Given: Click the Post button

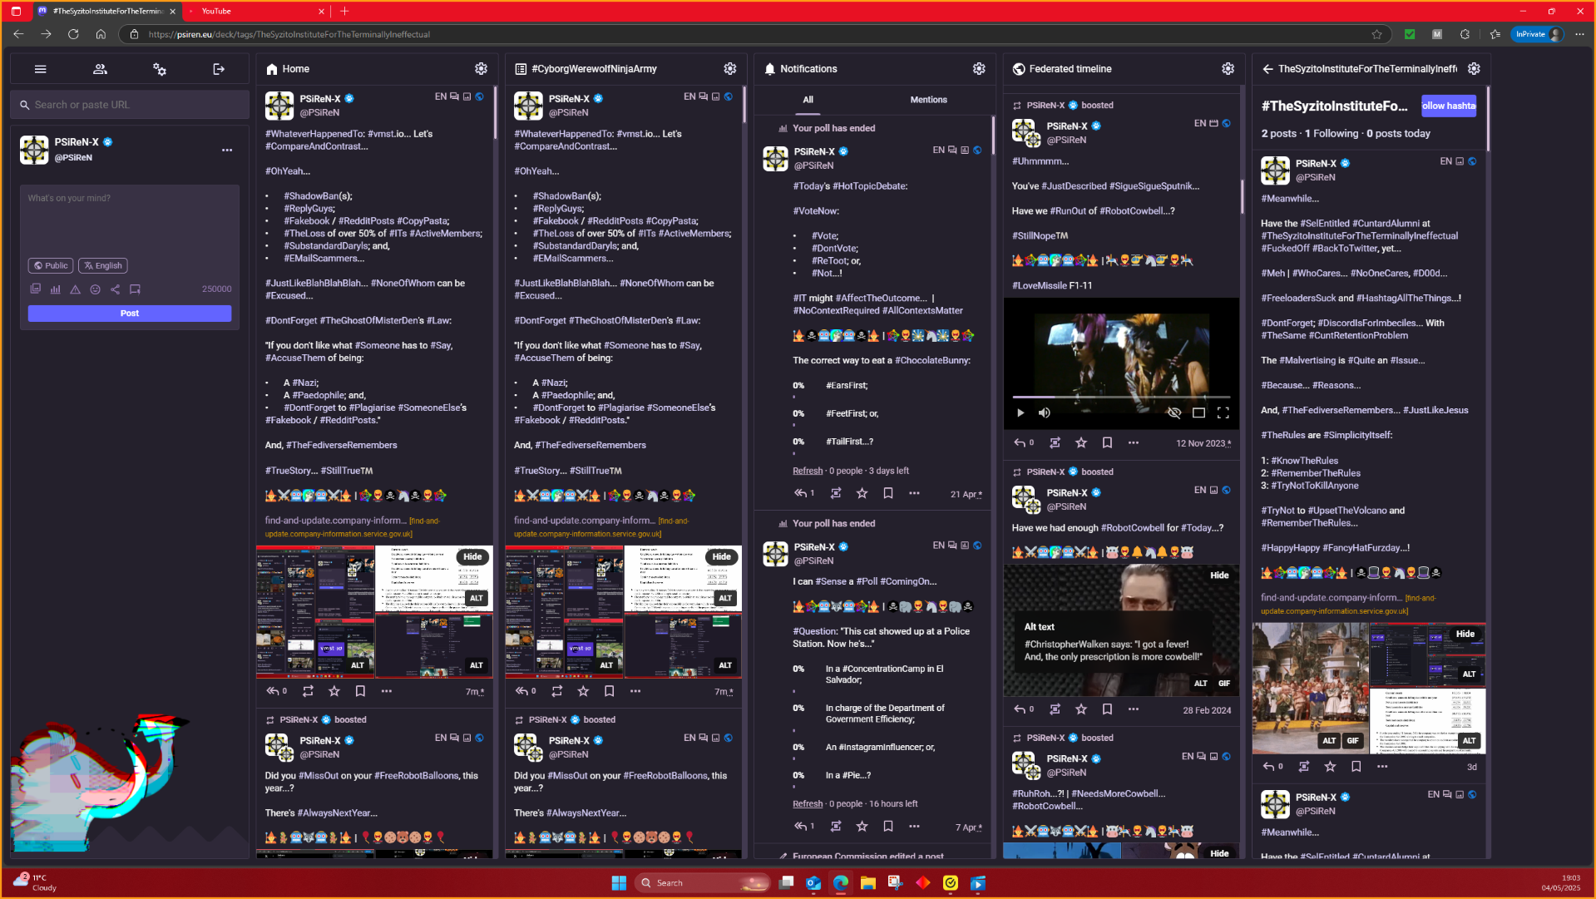Looking at the screenshot, I should pos(130,314).
